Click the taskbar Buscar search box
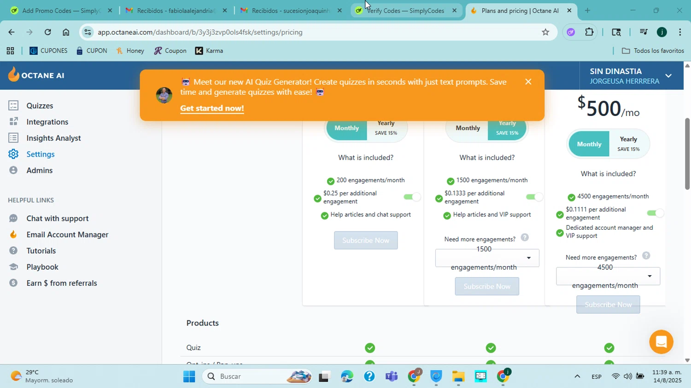Image resolution: width=691 pixels, height=388 pixels. click(257, 376)
